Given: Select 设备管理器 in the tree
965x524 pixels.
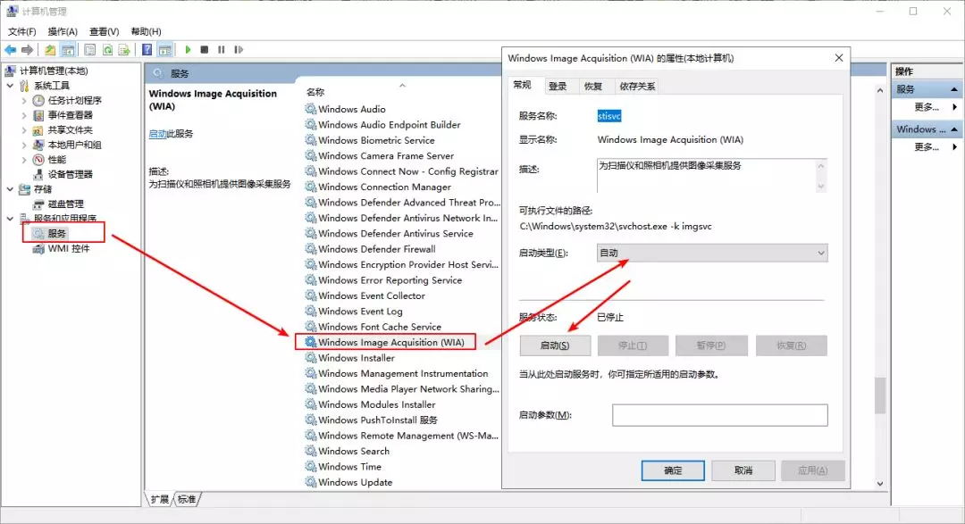Looking at the screenshot, I should [x=71, y=174].
